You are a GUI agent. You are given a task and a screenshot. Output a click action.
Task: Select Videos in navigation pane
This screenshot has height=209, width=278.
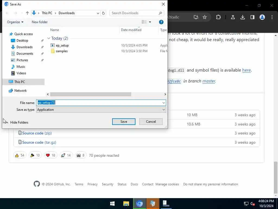point(21,73)
